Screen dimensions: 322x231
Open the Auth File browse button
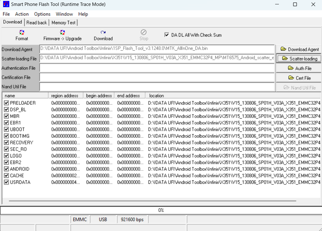[299, 68]
